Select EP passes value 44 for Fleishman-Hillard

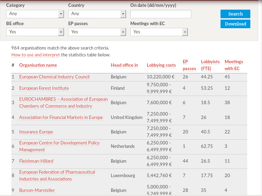[x=185, y=161]
